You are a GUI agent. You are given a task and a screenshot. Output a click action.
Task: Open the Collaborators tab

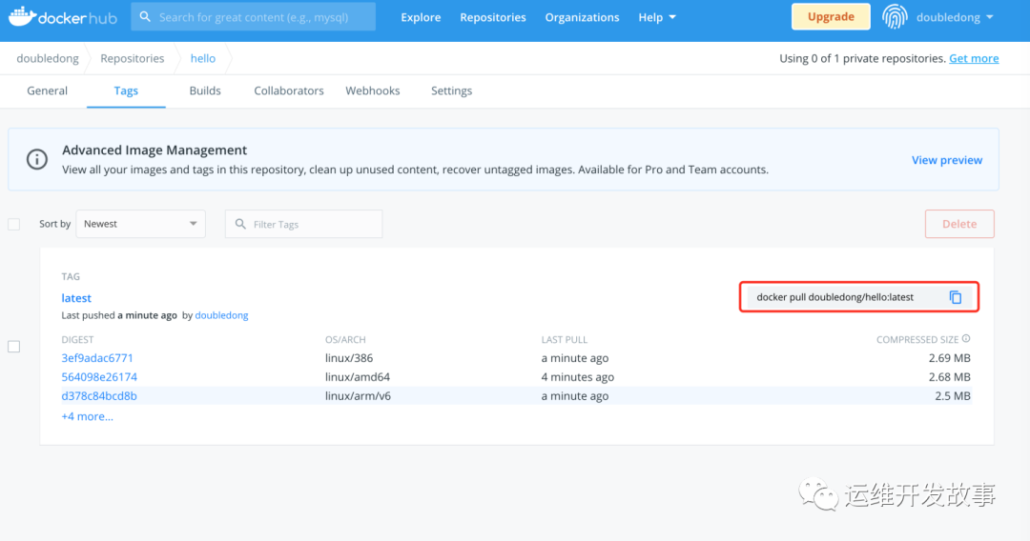click(x=289, y=90)
